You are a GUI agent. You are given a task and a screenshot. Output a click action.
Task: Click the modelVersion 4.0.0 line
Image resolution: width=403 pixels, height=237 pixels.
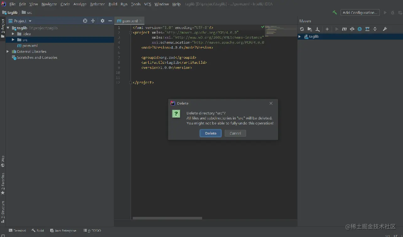click(x=177, y=47)
